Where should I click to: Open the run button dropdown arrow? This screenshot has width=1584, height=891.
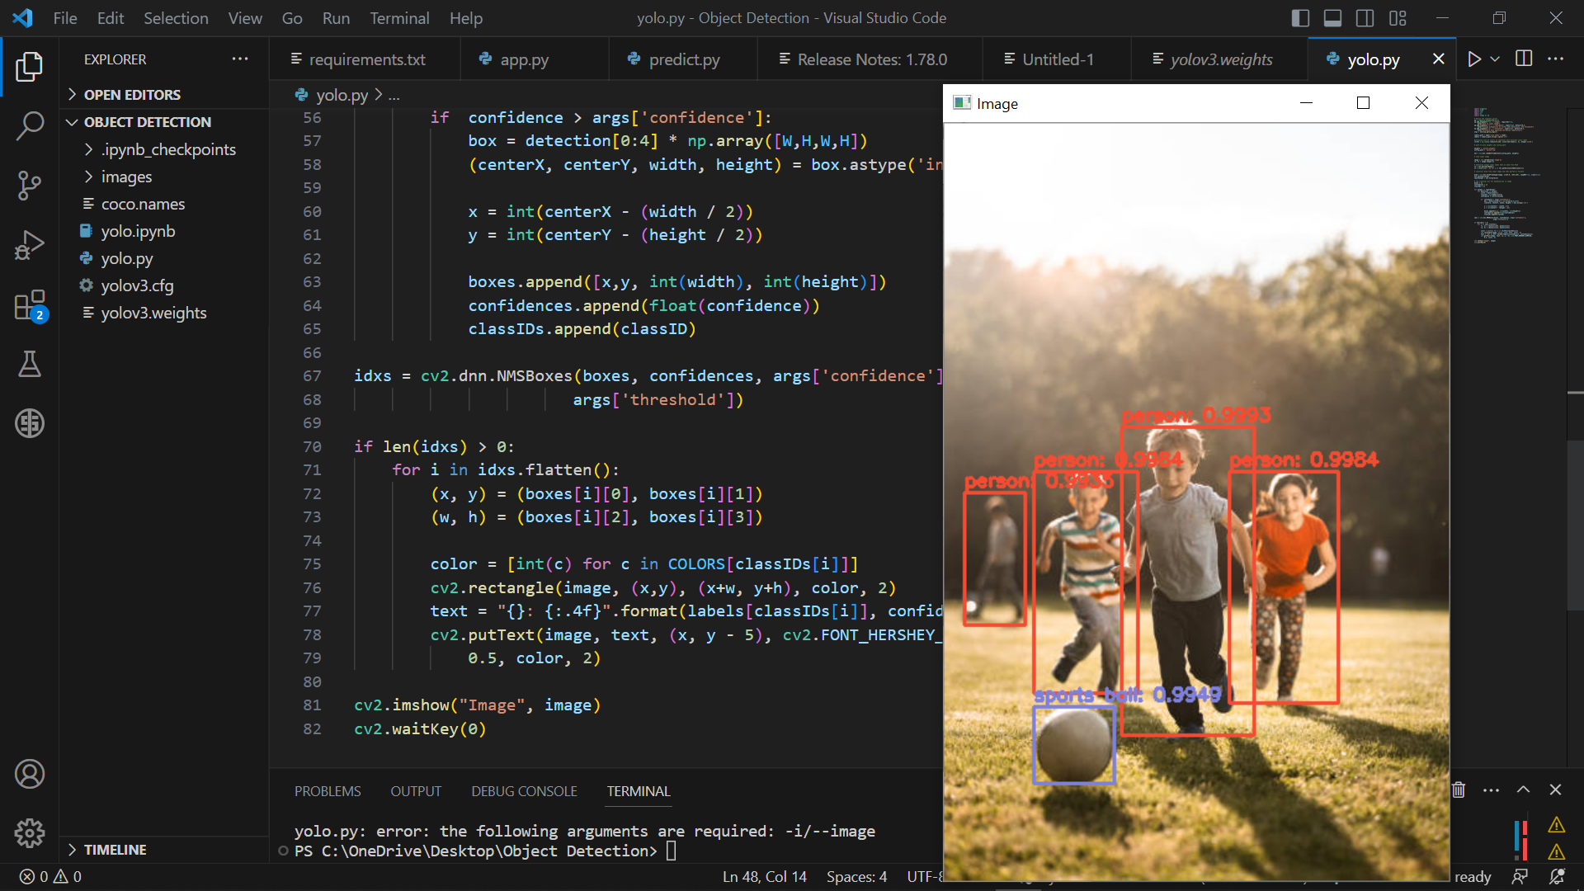(x=1495, y=59)
